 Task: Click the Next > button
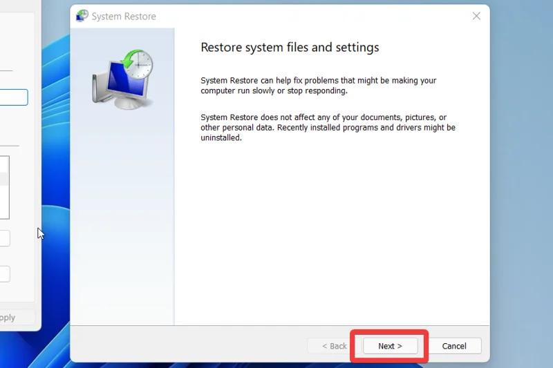point(390,346)
